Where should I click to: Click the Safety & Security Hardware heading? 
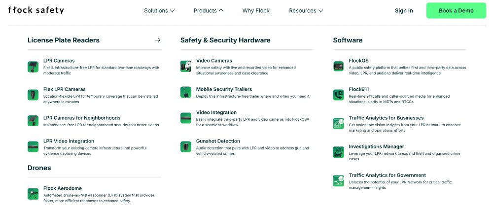[225, 40]
